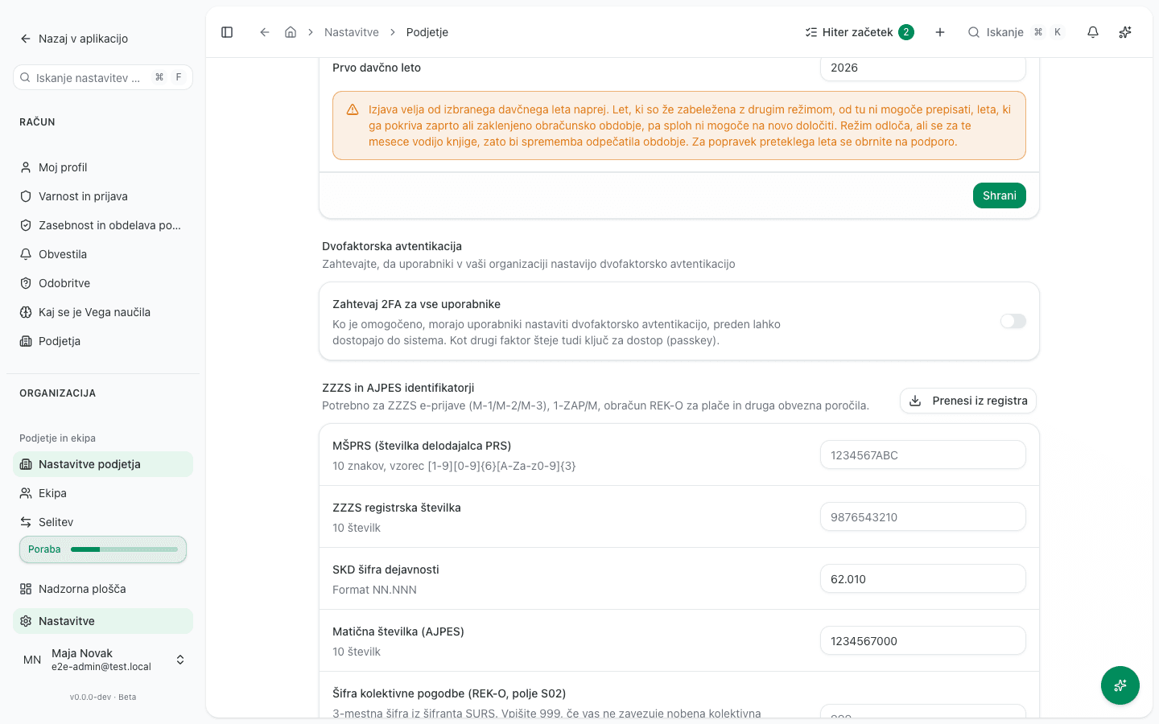Open Ekipa settings
Viewport: 1159px width, 724px height.
click(x=103, y=493)
